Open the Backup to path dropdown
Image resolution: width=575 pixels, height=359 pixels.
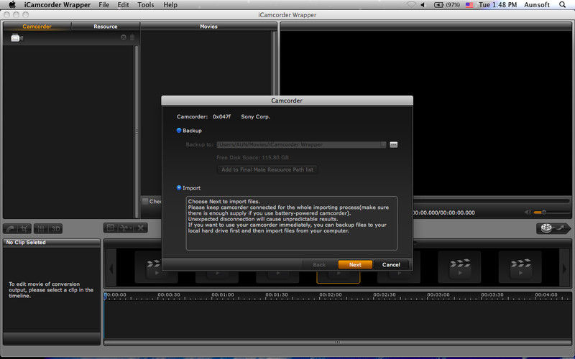click(384, 144)
